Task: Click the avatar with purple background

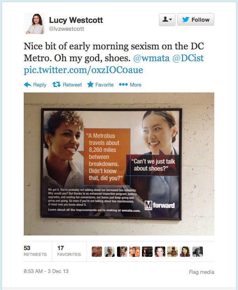Action: click(x=185, y=252)
